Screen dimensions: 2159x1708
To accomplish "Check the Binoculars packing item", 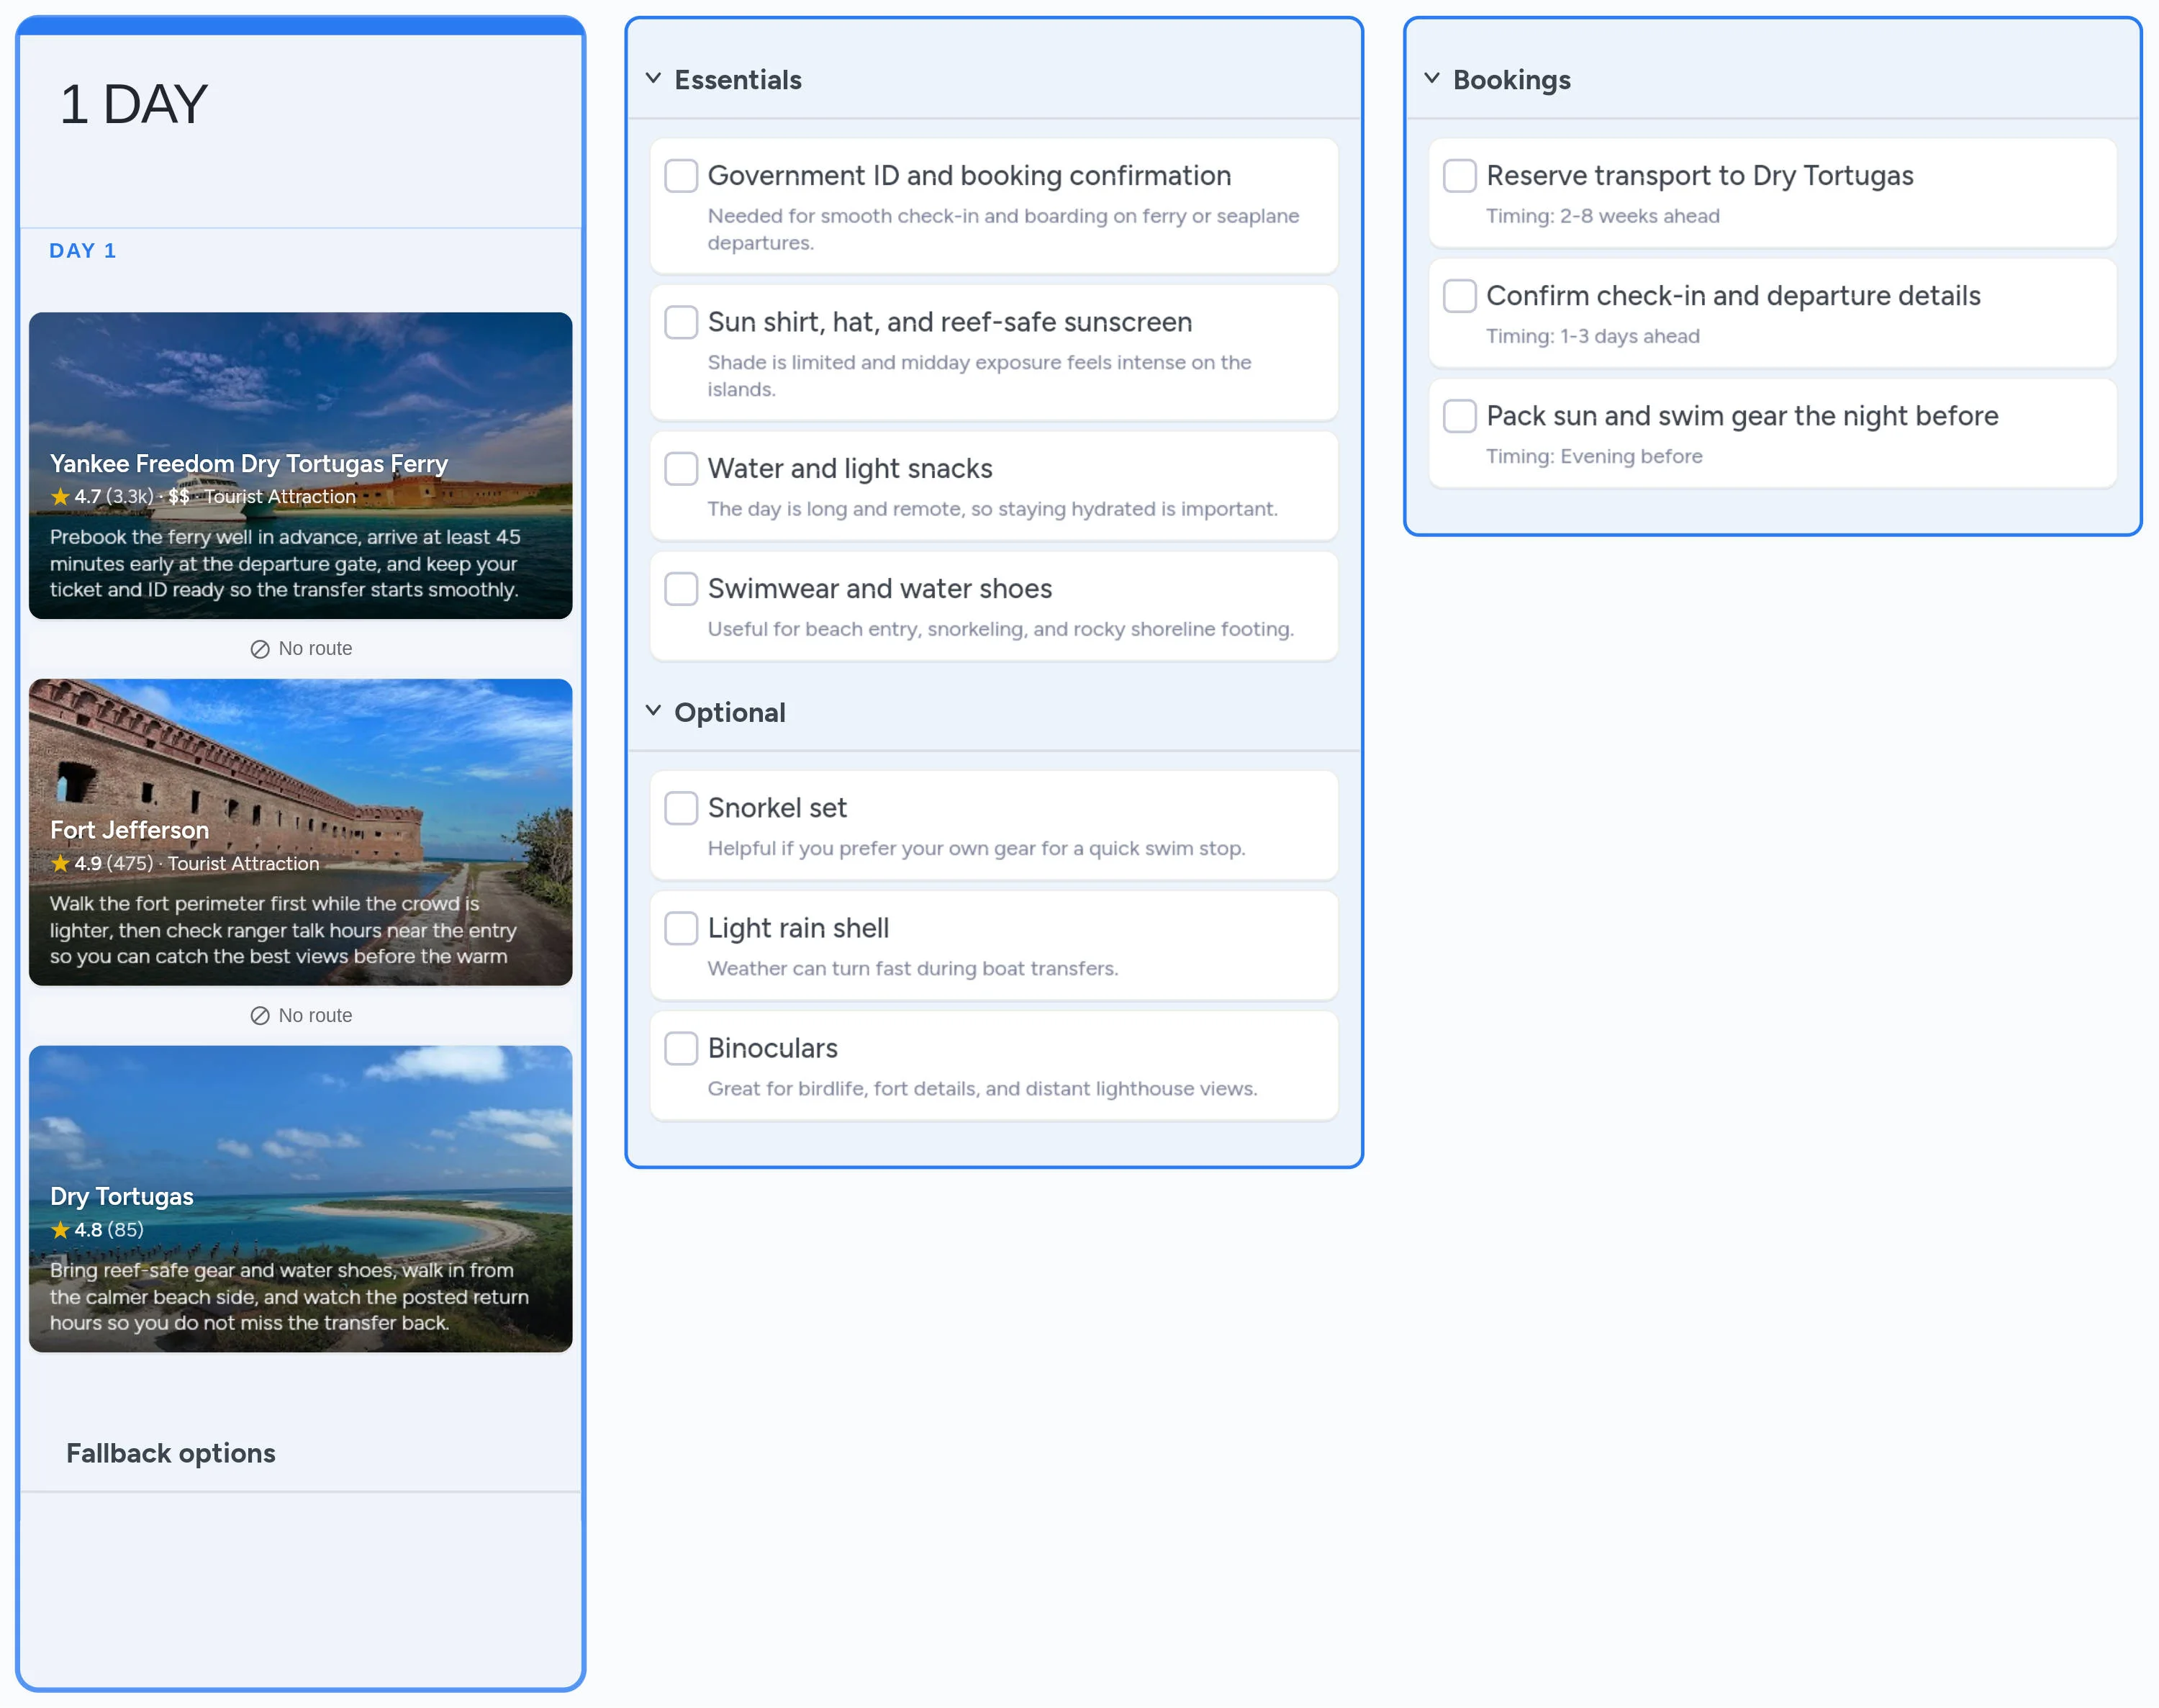I will [x=680, y=1048].
